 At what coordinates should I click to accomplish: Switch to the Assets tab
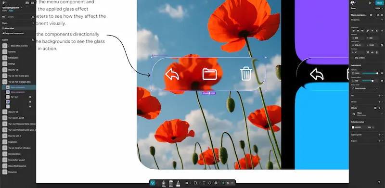pyautogui.click(x=11, y=17)
